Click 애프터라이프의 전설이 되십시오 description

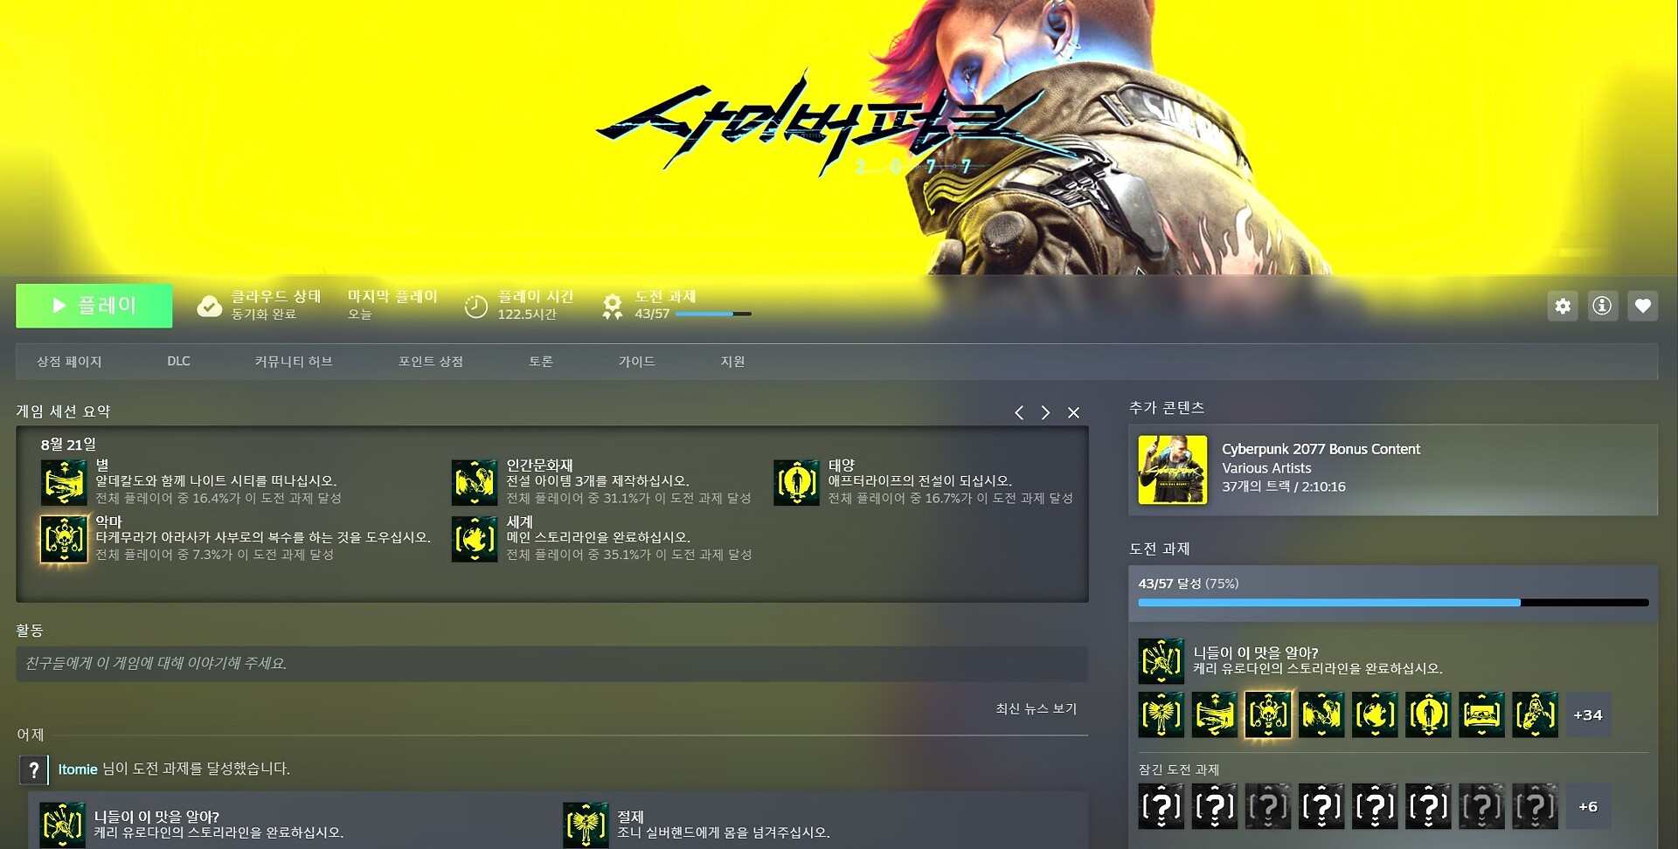[920, 481]
